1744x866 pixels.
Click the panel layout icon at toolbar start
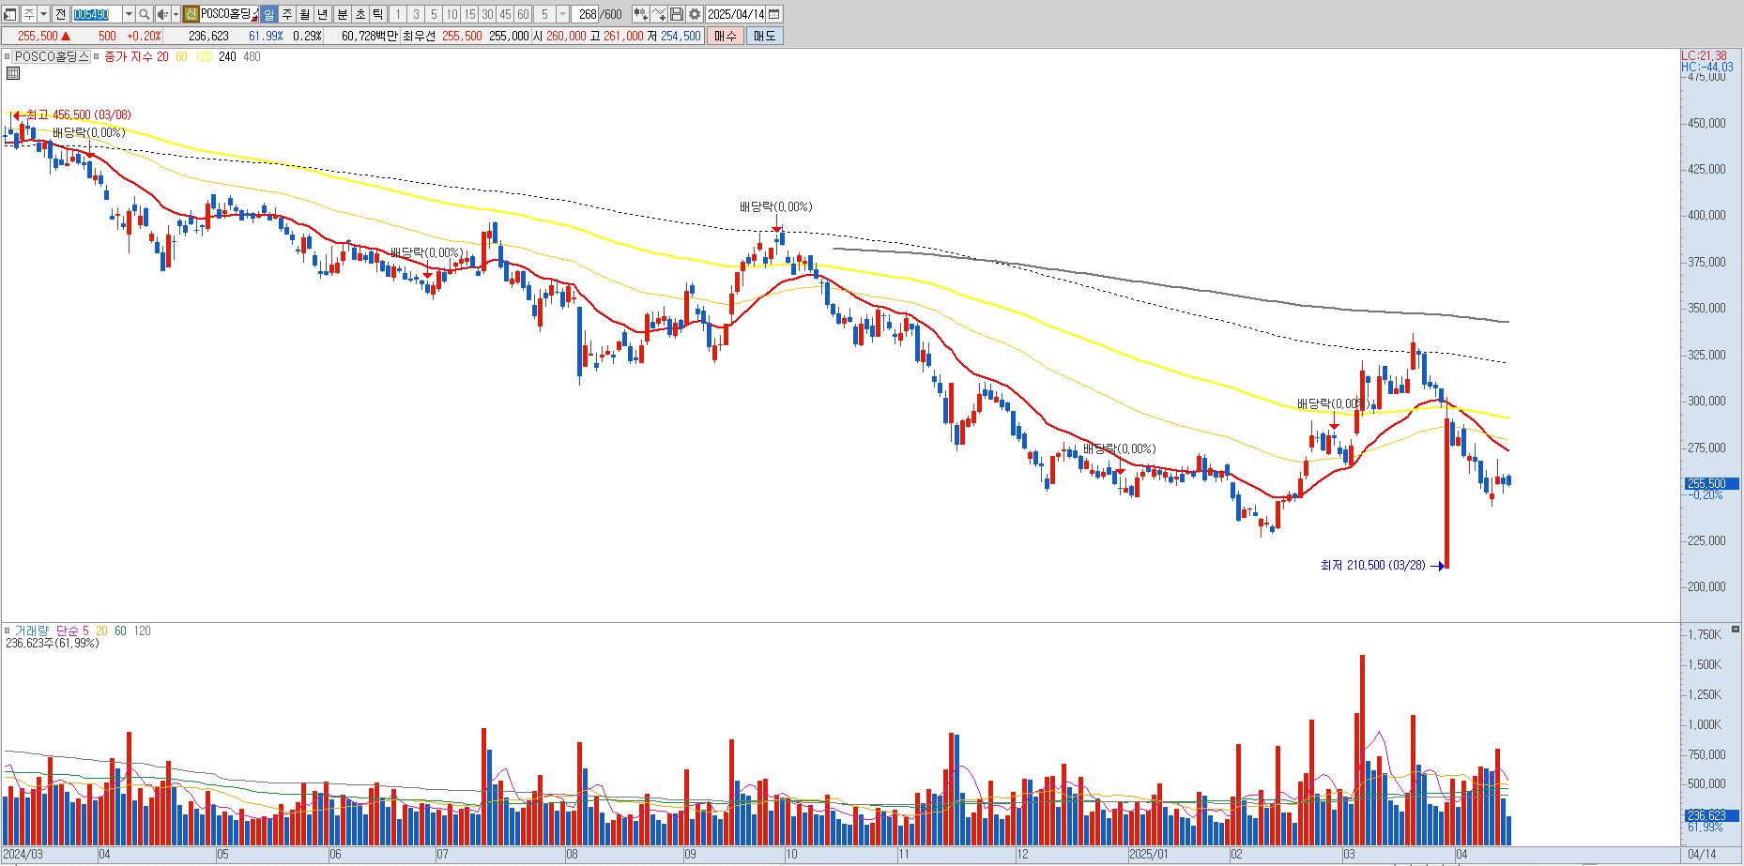tap(10, 14)
